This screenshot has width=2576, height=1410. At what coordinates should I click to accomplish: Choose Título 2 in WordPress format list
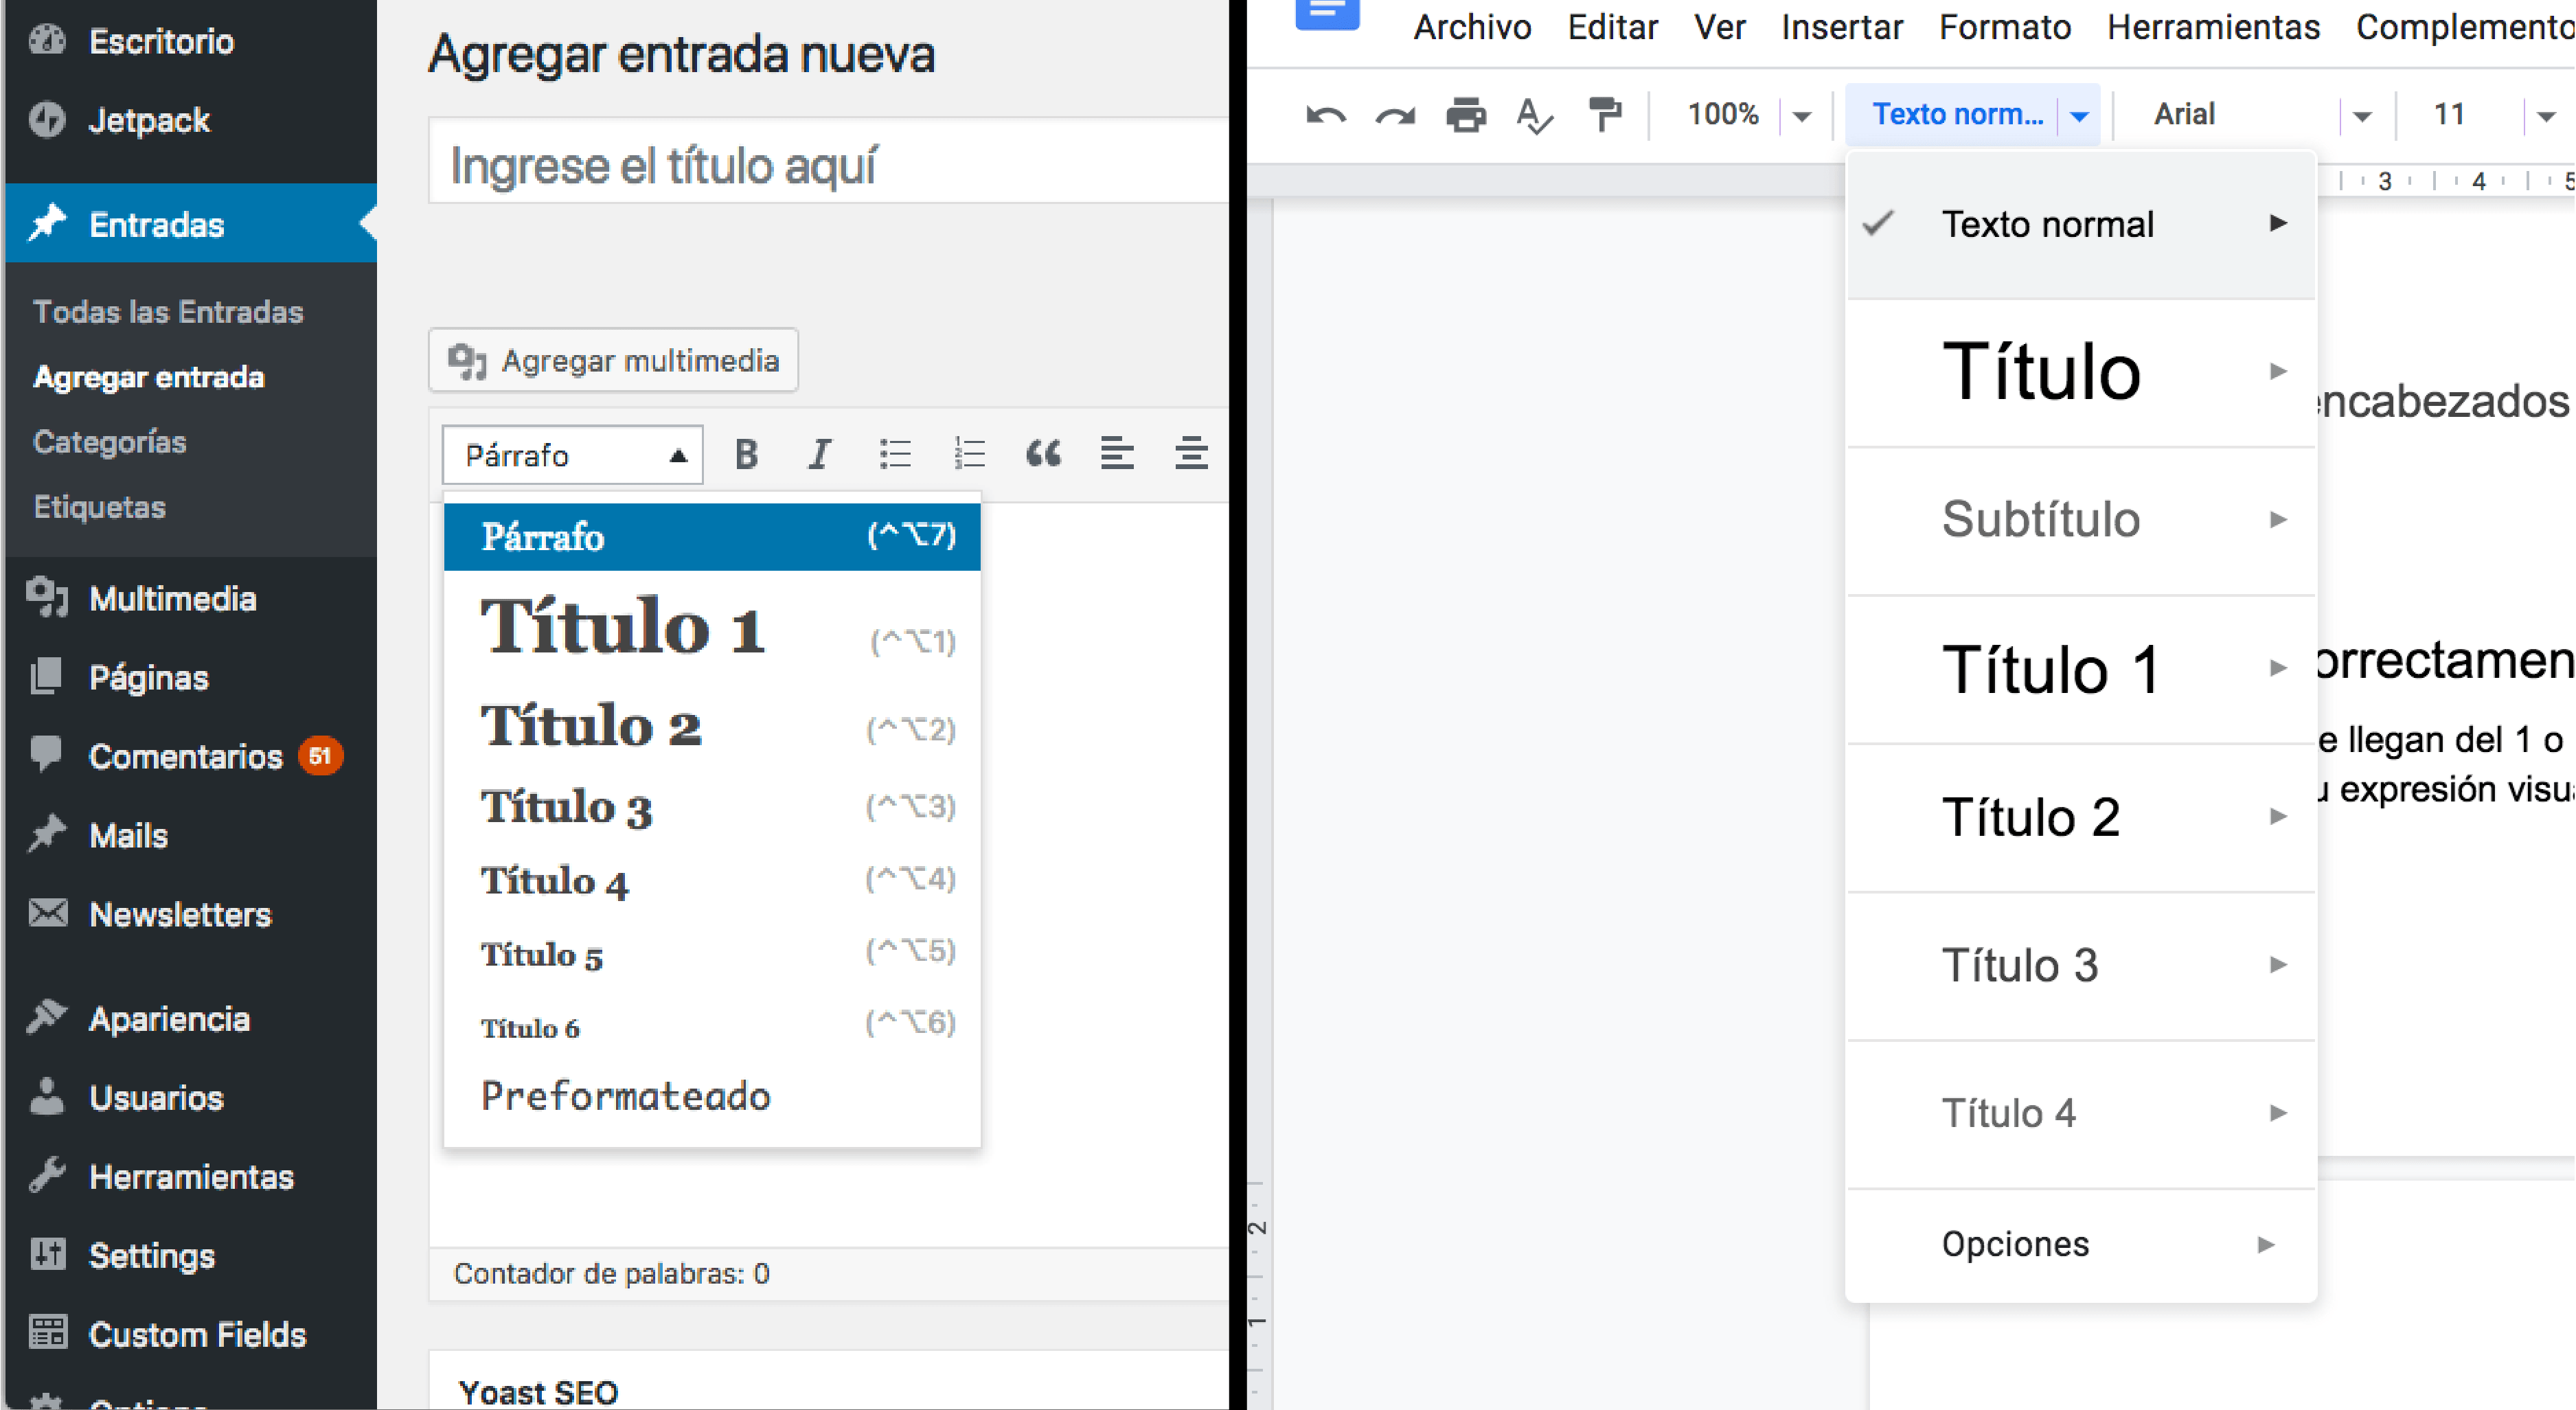[592, 727]
